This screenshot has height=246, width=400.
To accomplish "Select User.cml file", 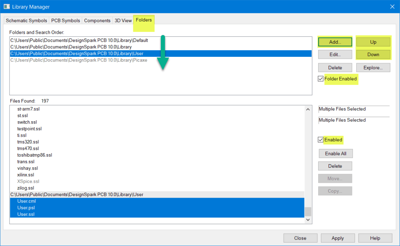I will point(157,201).
